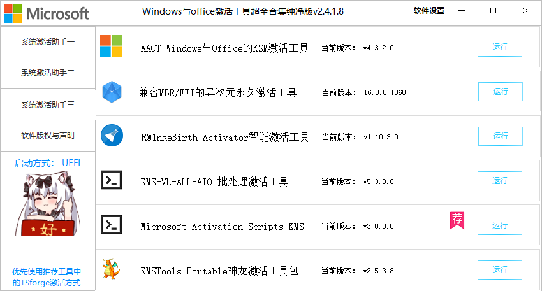This screenshot has width=542, height=291.
Task: Run the AACT KSM activation tool
Action: [500, 47]
